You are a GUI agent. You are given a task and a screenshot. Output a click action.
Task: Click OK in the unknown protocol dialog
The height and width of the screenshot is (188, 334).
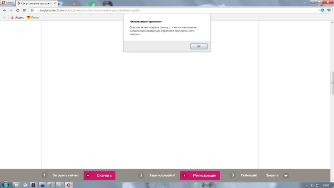coord(199,46)
